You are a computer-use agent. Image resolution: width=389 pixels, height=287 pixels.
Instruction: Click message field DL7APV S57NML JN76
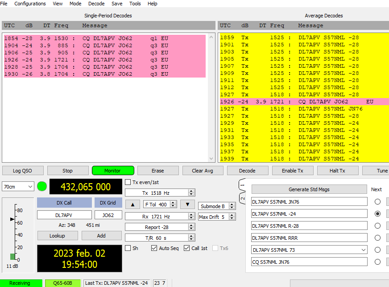click(x=309, y=202)
